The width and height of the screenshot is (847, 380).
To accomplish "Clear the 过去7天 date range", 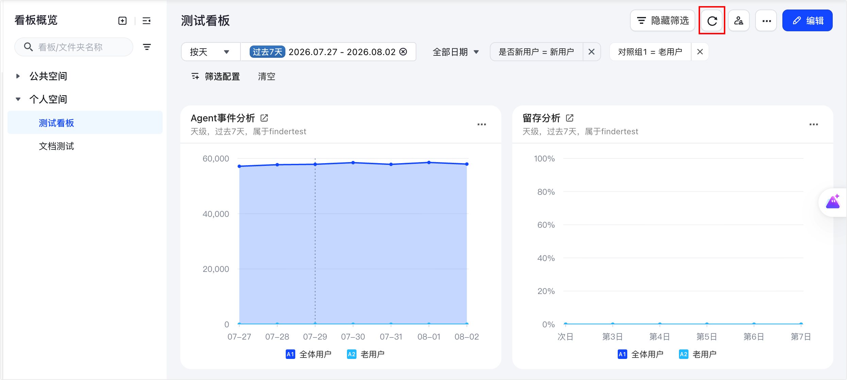I will click(403, 52).
